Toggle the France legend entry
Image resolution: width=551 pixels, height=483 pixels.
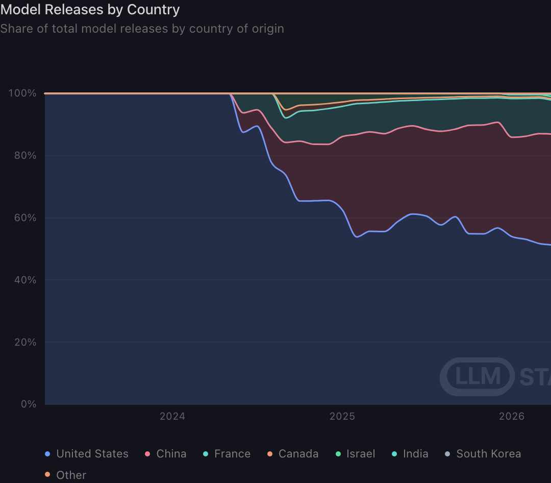pos(227,454)
